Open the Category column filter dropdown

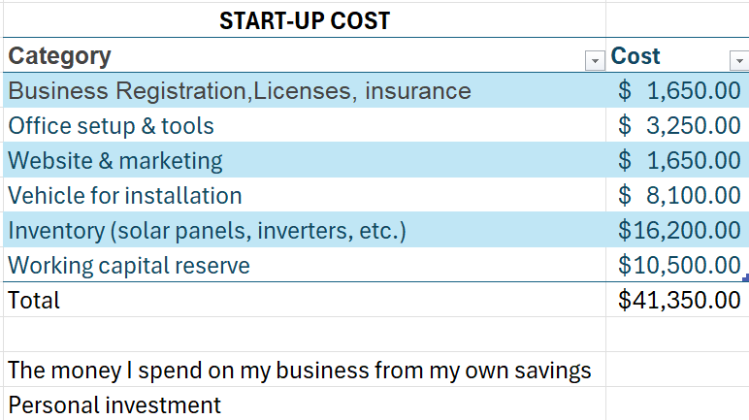[x=595, y=61]
